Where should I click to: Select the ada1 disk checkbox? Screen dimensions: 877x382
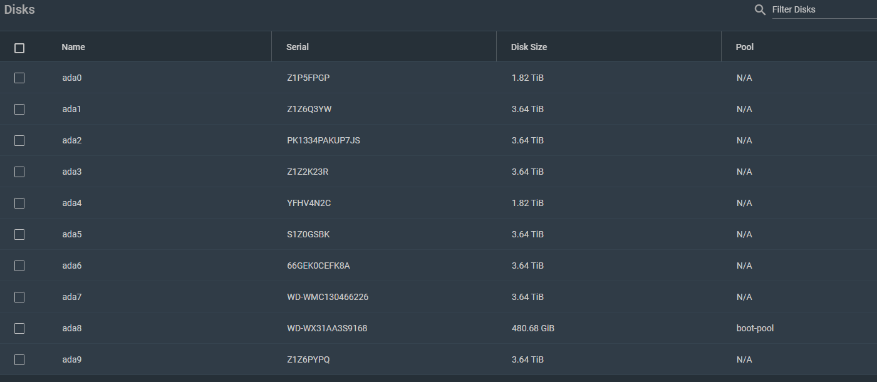[19, 109]
